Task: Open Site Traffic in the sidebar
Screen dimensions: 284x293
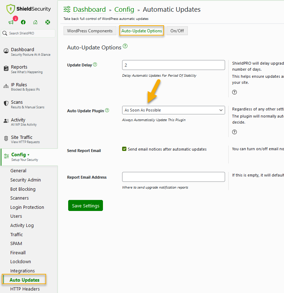Action: point(22,137)
